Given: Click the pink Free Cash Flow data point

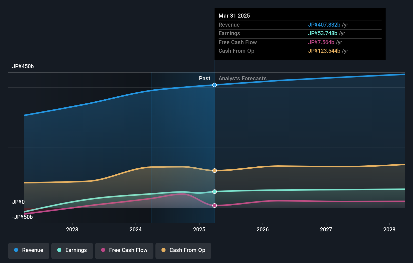Looking at the screenshot, I should coord(215,206).
